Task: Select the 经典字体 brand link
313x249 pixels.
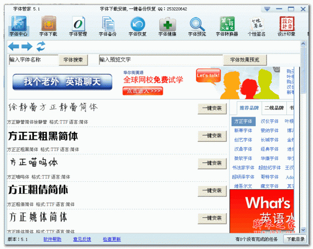Action: [270, 149]
